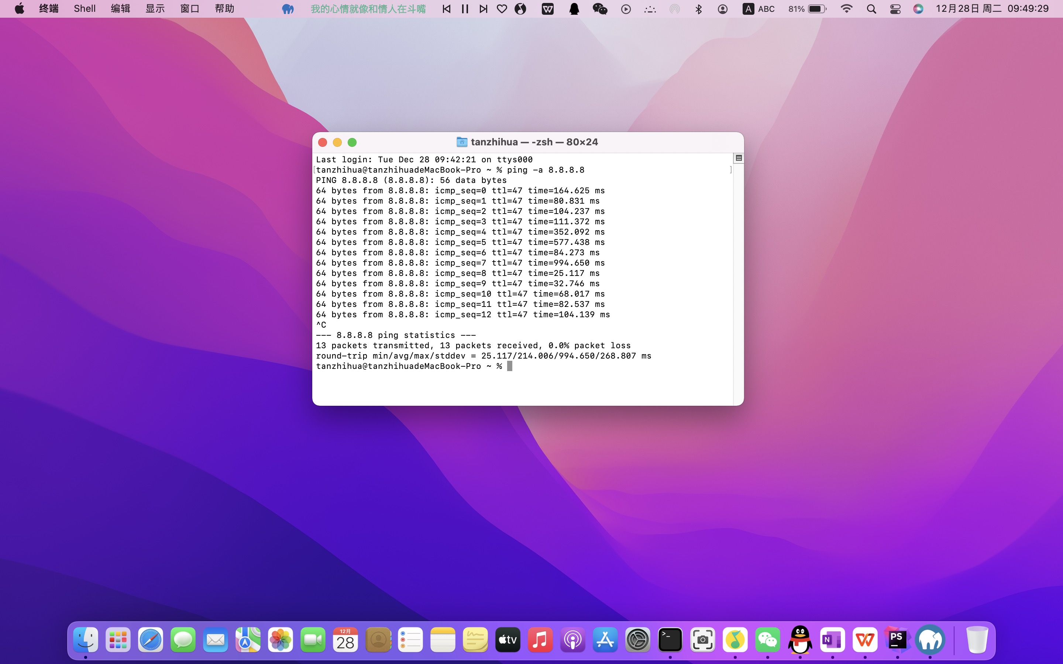The width and height of the screenshot is (1063, 664).
Task: Open QQ penguin app in Dock
Action: point(800,640)
